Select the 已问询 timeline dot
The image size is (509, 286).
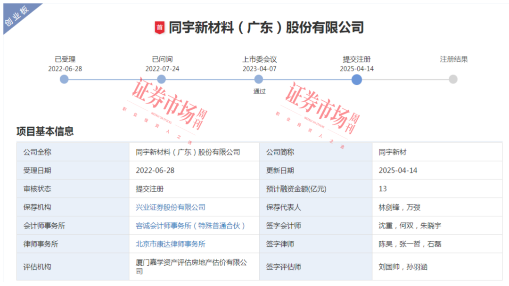pos(161,79)
